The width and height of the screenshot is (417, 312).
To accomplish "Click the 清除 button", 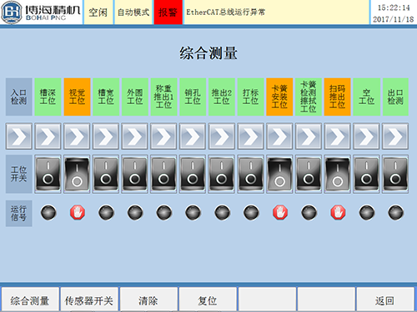I will (148, 300).
